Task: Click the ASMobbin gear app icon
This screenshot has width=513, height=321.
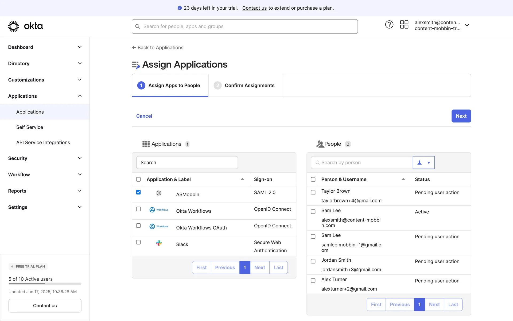Action: point(159,193)
